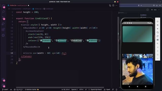This screenshot has width=162, height=91.
Task: Open the hexagon extension icon in activity bar
Action: [3, 35]
